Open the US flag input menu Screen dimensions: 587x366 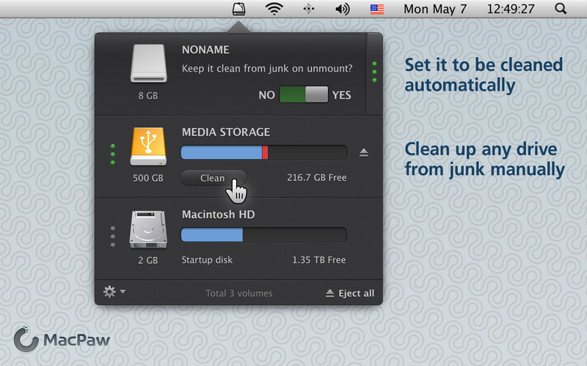377,10
